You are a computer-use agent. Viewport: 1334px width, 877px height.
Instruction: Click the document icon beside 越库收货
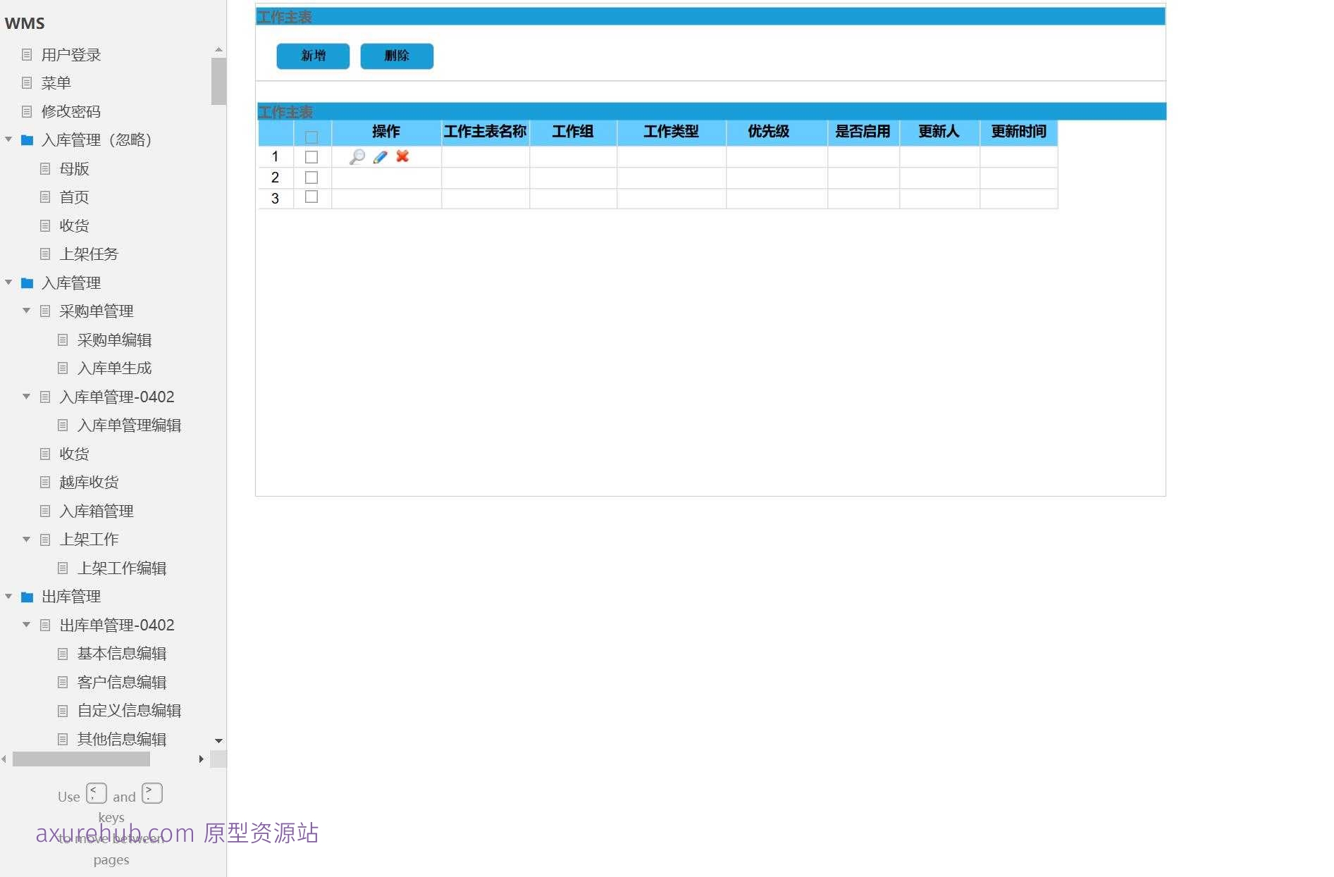tap(45, 482)
